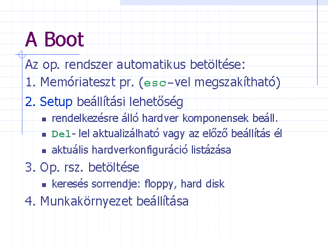
Task: Click the "4. Munkakörnyezet beállítása" item
Action: [x=107, y=201]
